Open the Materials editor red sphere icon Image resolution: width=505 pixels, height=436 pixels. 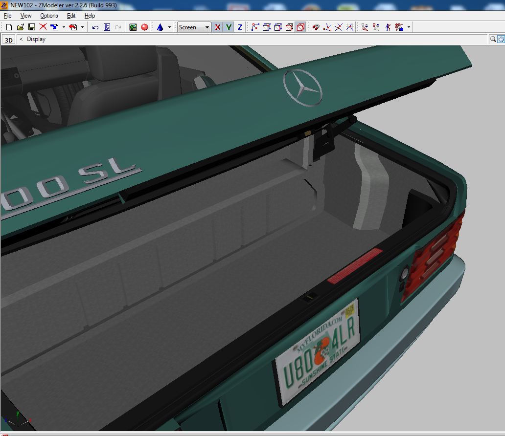coord(144,27)
